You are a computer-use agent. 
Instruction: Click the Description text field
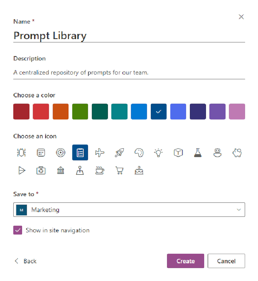coord(129,73)
